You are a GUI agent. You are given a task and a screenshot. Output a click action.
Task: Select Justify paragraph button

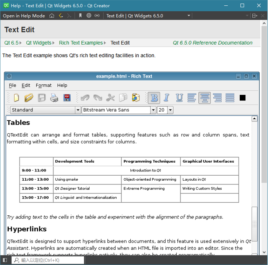[x=230, y=98]
